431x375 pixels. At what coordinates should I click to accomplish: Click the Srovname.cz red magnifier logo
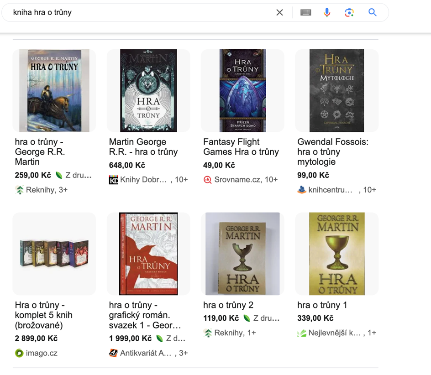pyautogui.click(x=208, y=180)
